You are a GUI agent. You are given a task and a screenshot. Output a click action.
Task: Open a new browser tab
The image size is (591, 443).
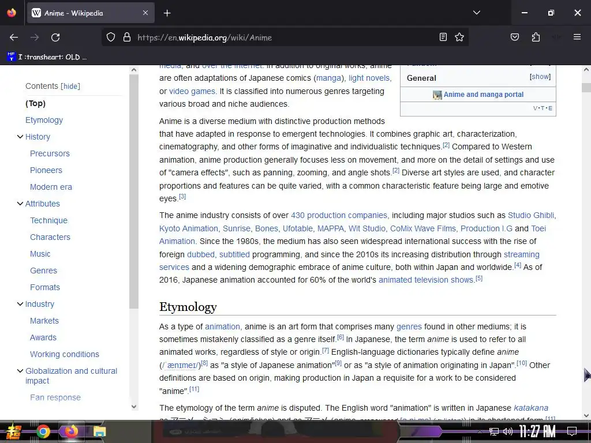pyautogui.click(x=167, y=13)
